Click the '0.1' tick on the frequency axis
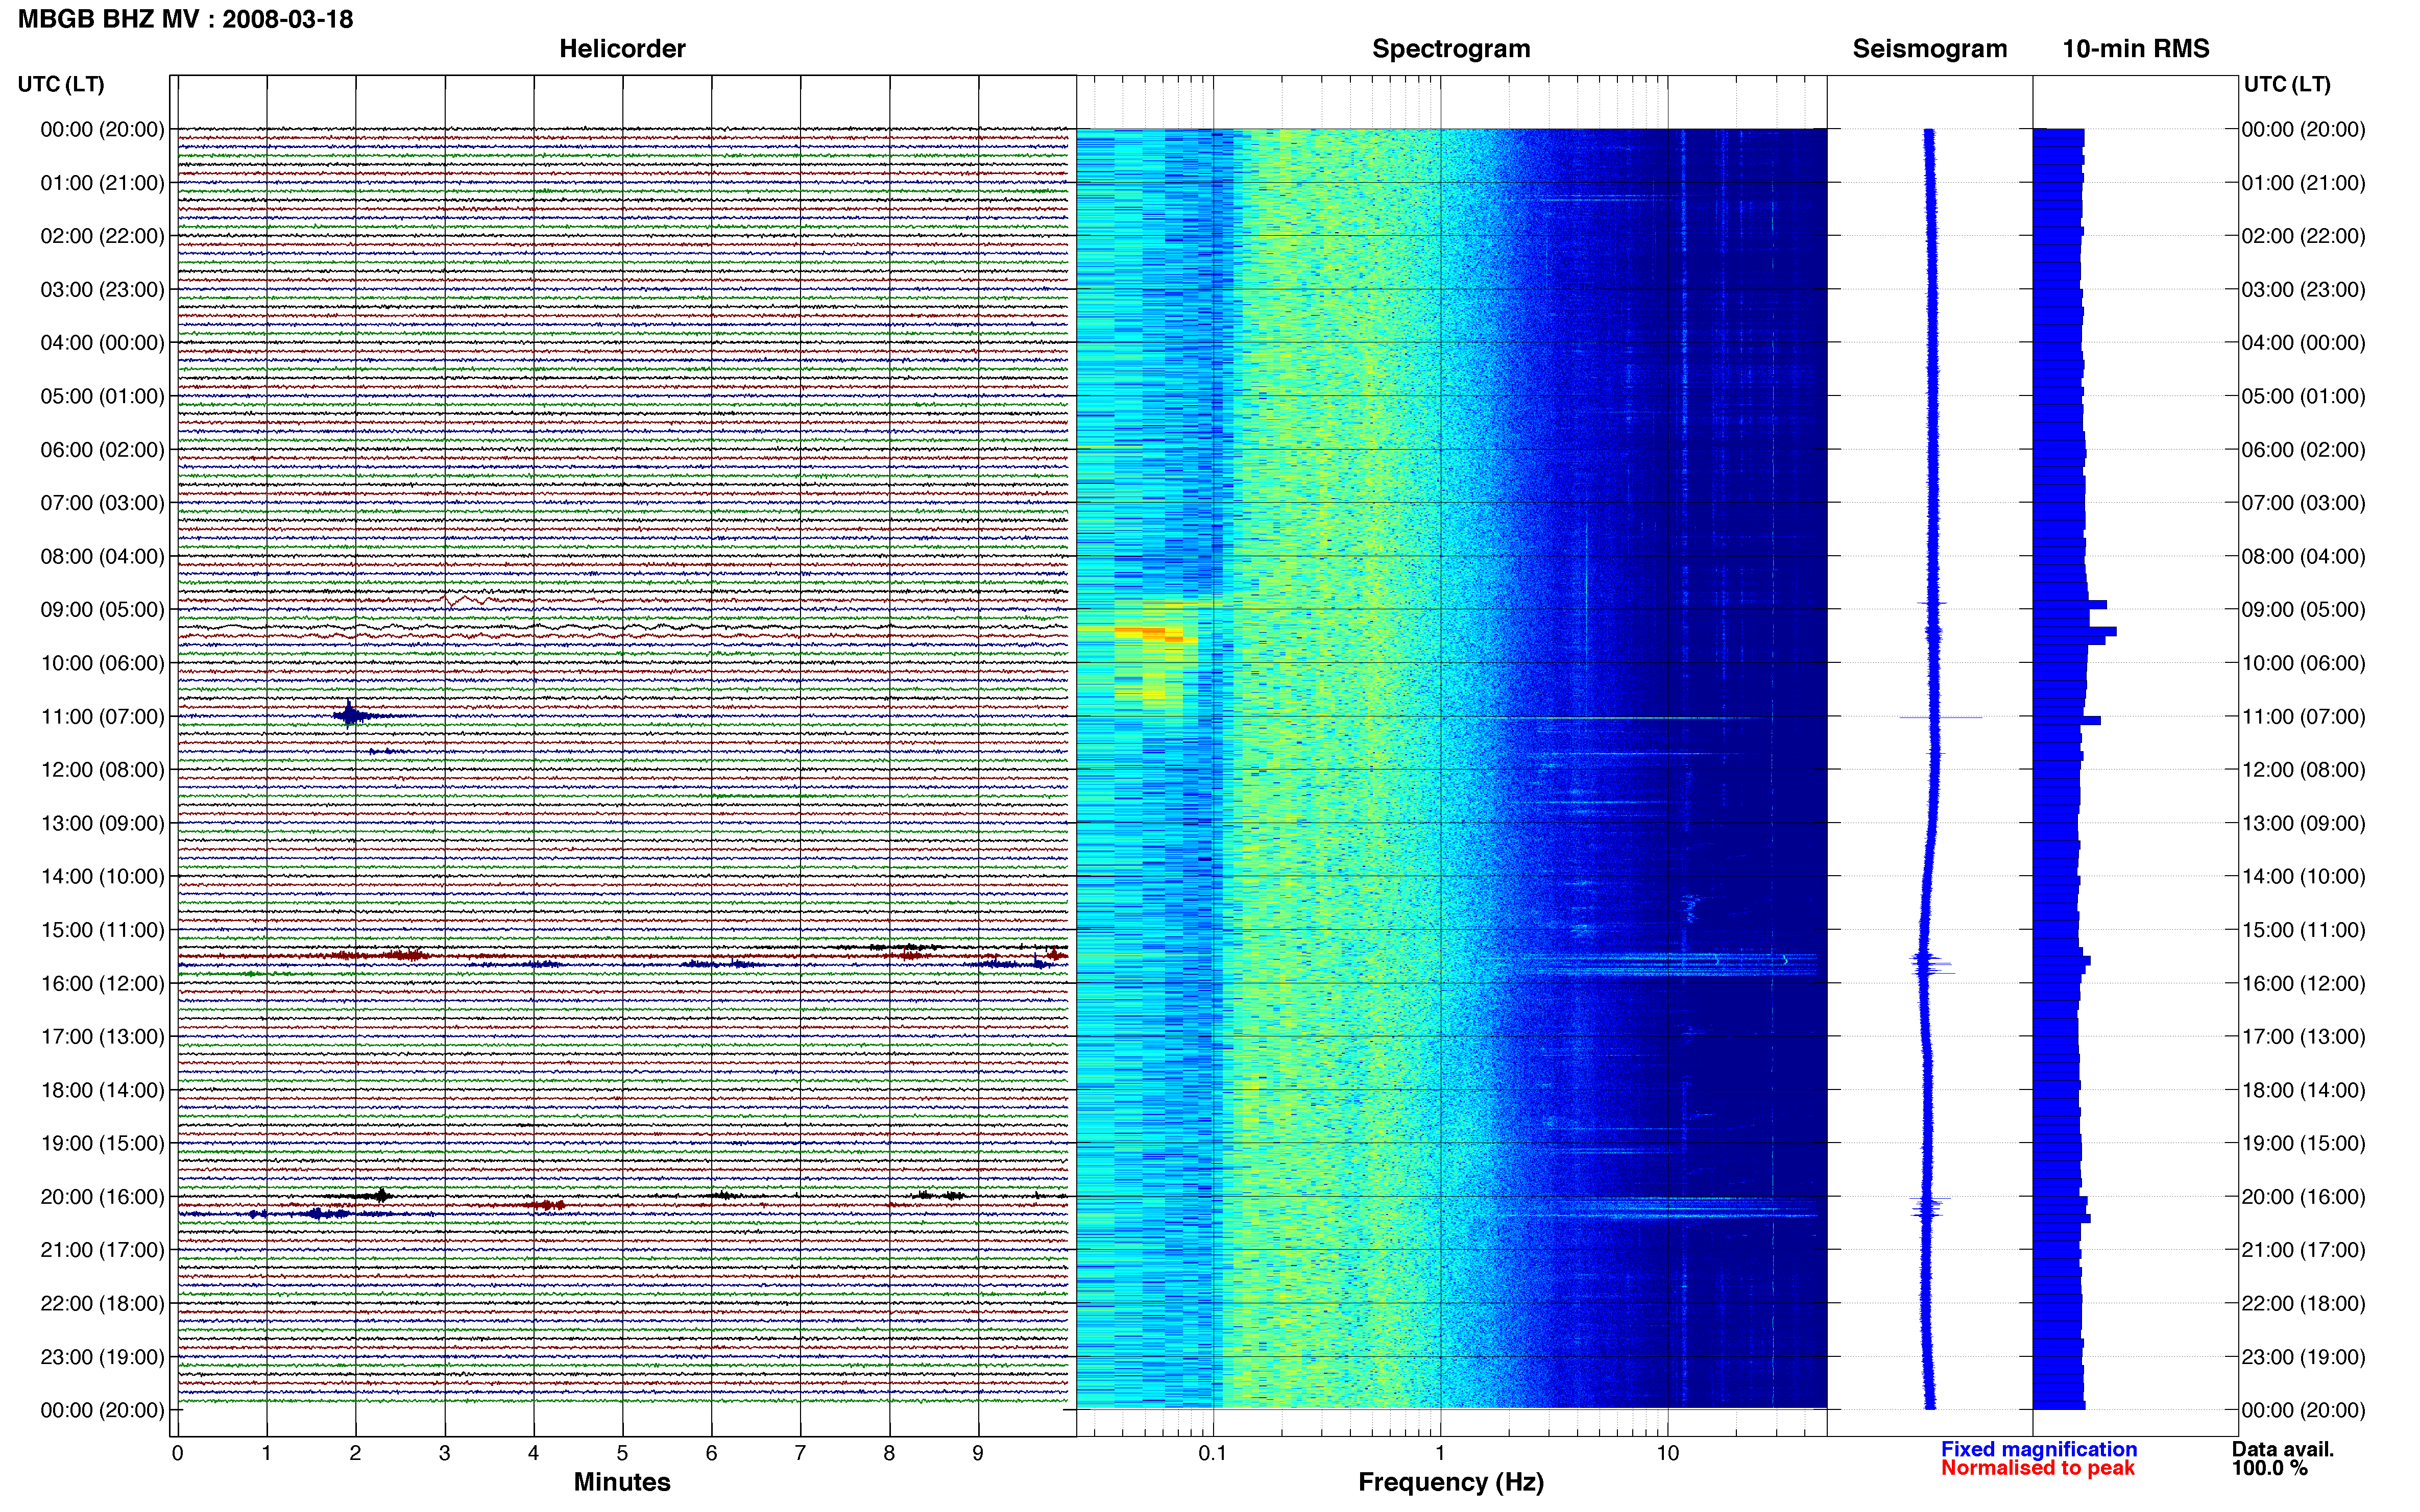 (x=1213, y=1453)
